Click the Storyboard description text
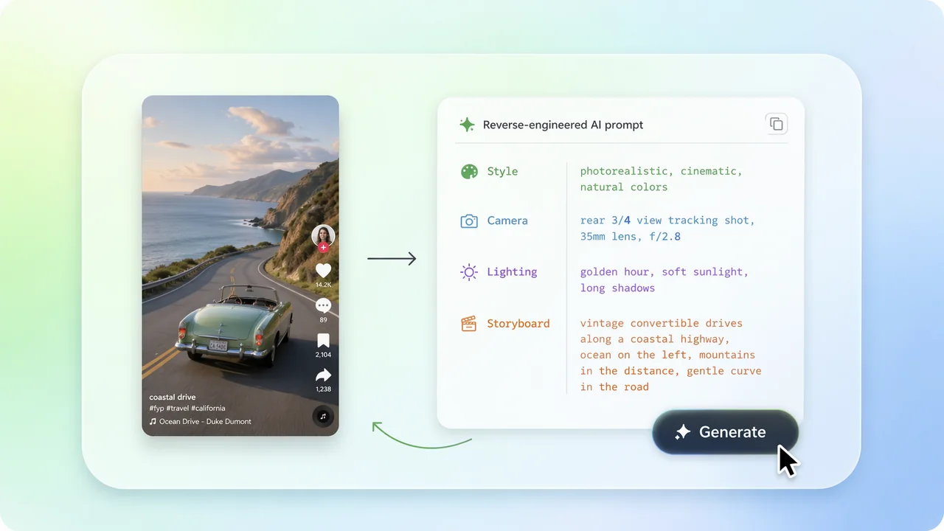Image resolution: width=944 pixels, height=531 pixels. coord(670,355)
